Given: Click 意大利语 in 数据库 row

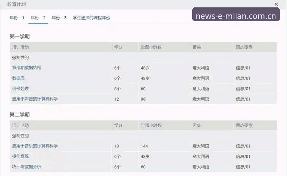Looking at the screenshot, I should click(x=201, y=78).
